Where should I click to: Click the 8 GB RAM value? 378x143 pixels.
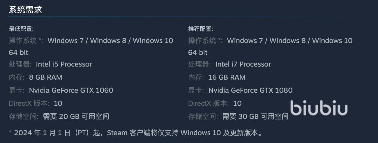45,77
